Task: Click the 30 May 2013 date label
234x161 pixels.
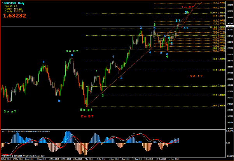Action: click(x=66, y=159)
